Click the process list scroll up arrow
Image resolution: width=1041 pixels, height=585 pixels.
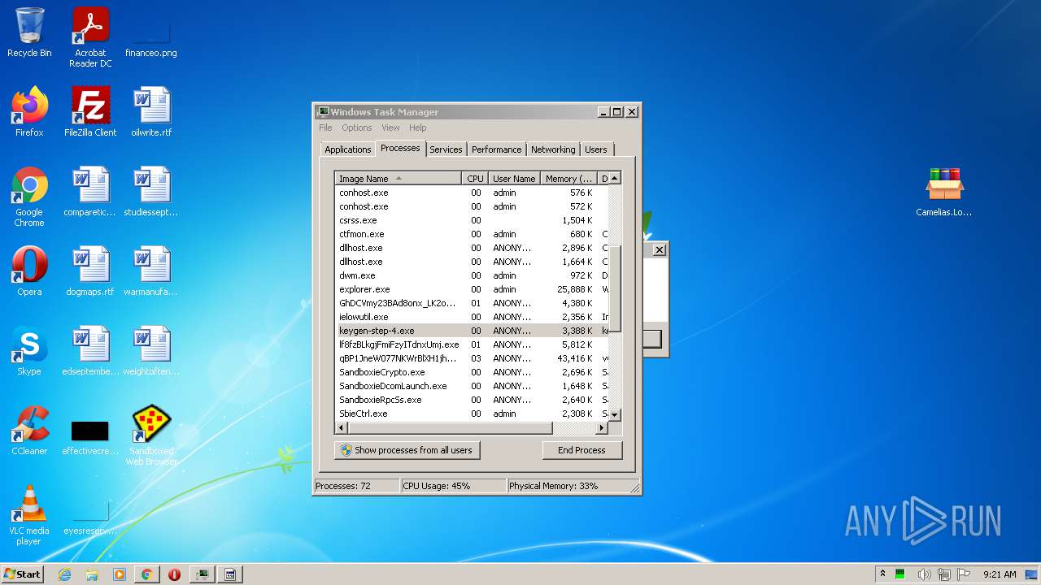point(615,178)
